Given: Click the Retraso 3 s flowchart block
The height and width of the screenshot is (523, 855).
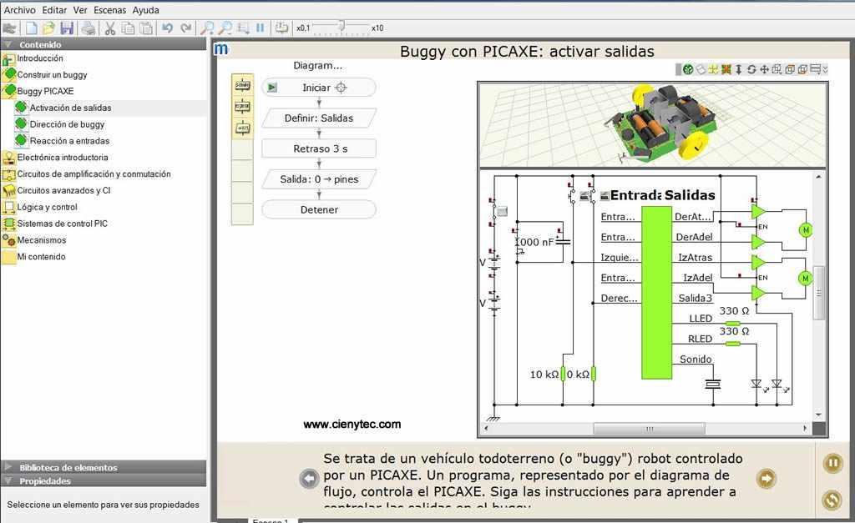Looking at the screenshot, I should [x=319, y=148].
